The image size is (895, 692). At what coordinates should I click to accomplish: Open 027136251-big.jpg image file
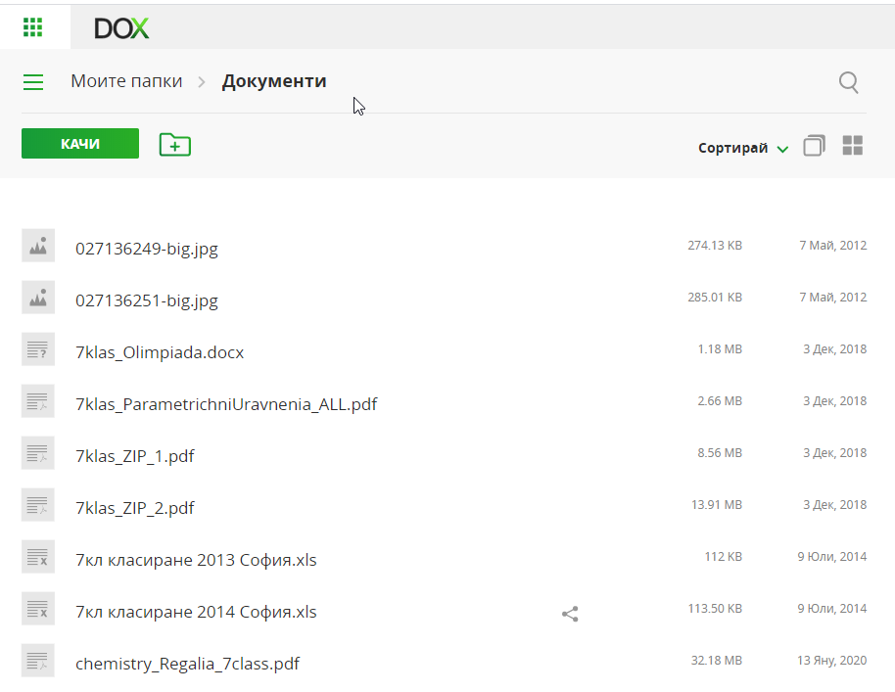pyautogui.click(x=147, y=300)
